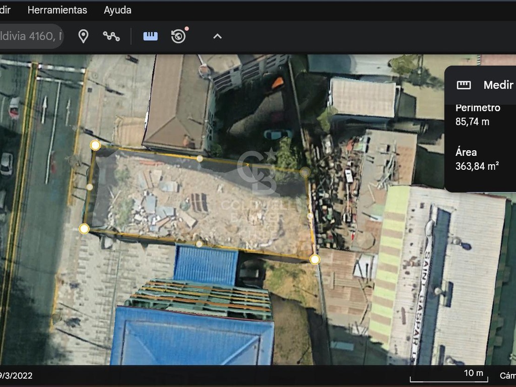Click the imagery date 9/3/2022
This screenshot has width=516, height=387.
(16, 375)
